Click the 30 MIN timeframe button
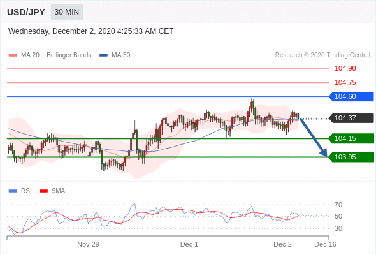The width and height of the screenshot is (376, 255). pyautogui.click(x=67, y=12)
